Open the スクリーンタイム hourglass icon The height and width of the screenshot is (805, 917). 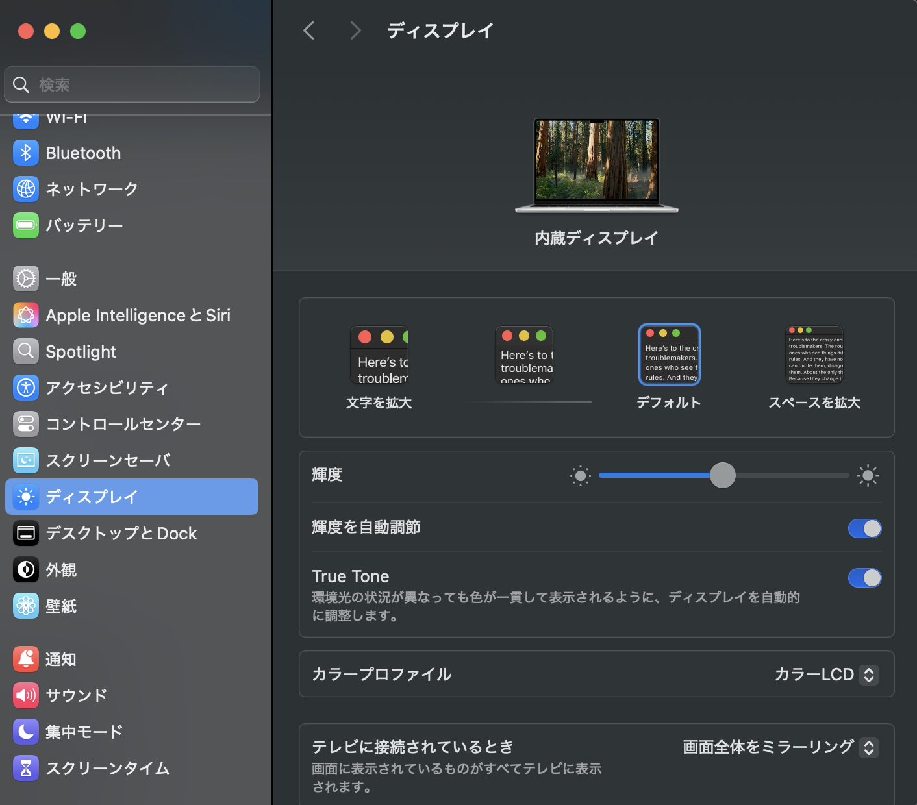pyautogui.click(x=26, y=768)
